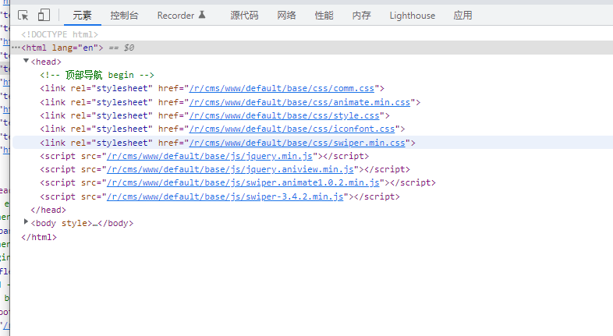
Task: Open the jquery.min.js script link
Action: point(214,156)
